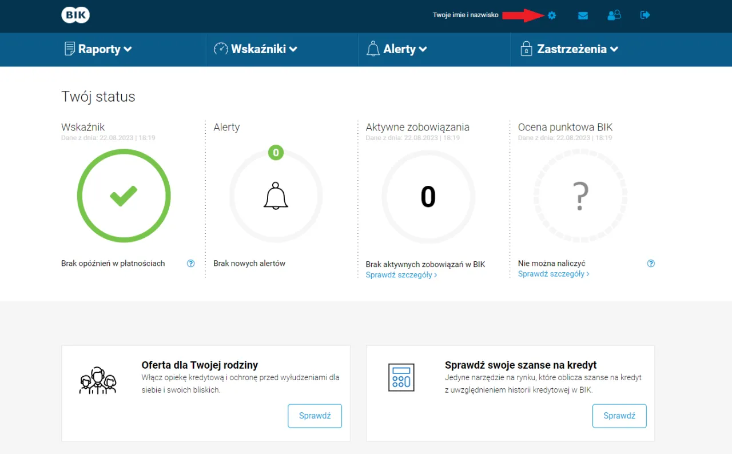The image size is (732, 454).
Task: Click Twoje imie i nazwisko account entry
Action: pos(467,15)
